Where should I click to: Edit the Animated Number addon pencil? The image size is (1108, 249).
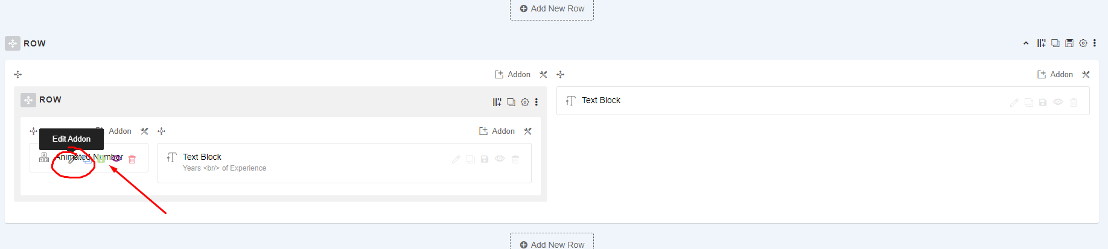72,159
